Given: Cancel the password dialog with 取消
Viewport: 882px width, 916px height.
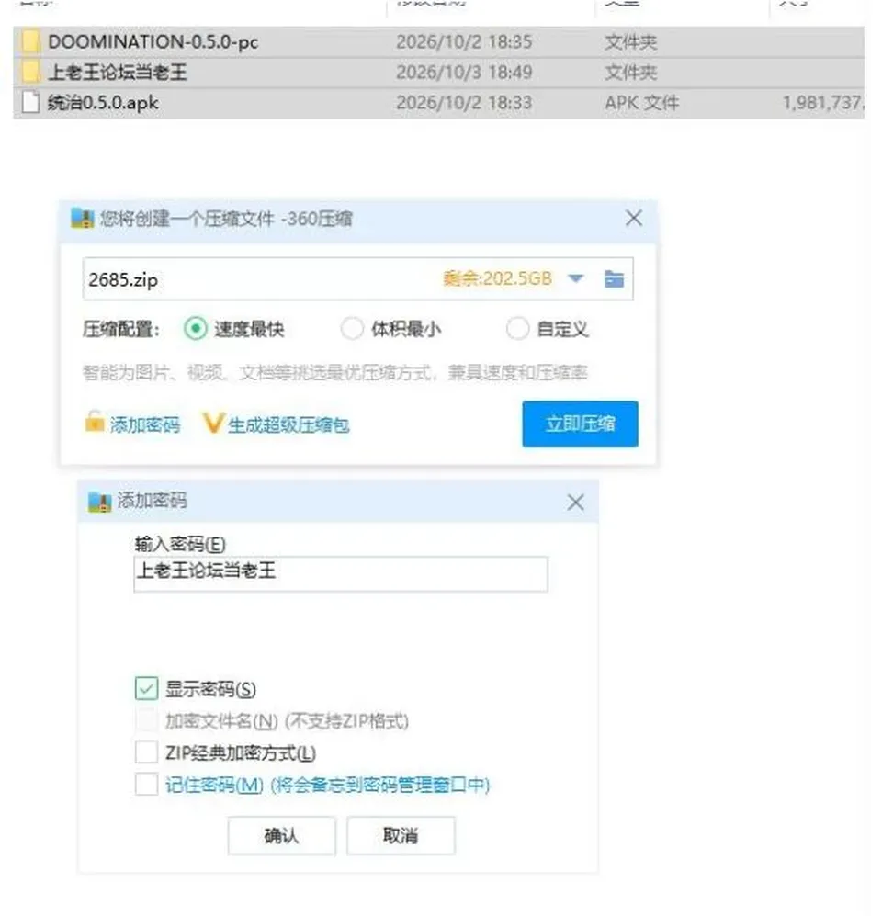Looking at the screenshot, I should point(401,835).
